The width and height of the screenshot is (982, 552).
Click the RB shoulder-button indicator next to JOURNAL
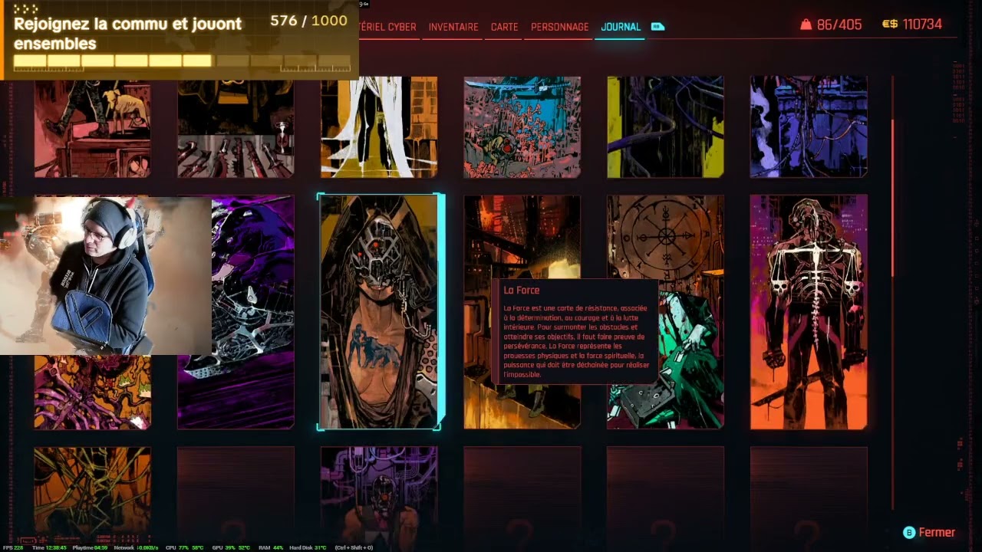coord(657,27)
